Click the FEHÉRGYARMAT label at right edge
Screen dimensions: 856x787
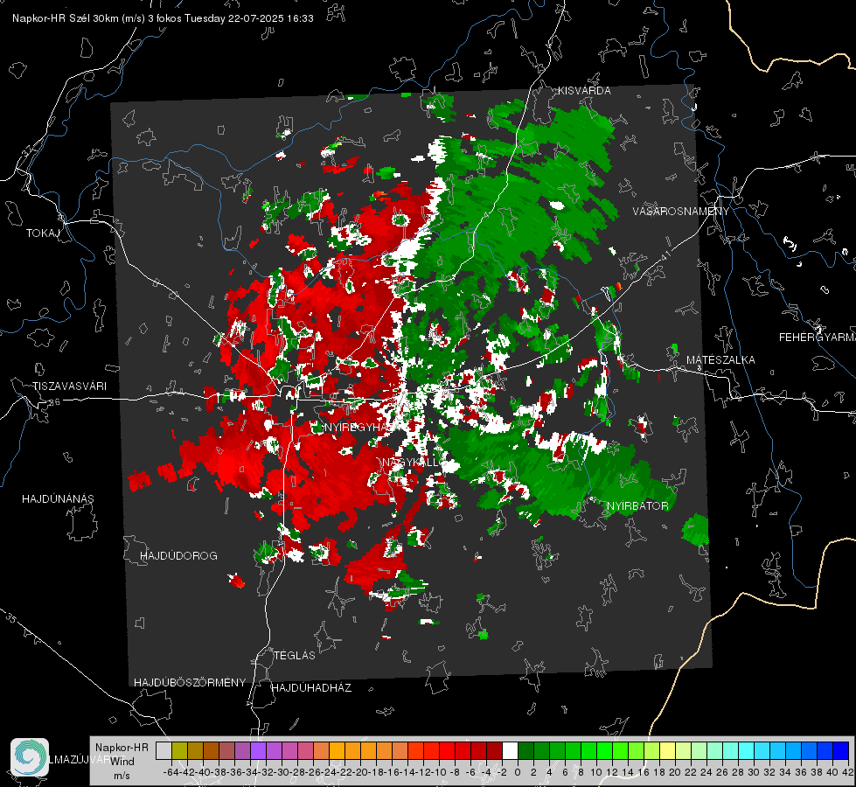tap(818, 337)
